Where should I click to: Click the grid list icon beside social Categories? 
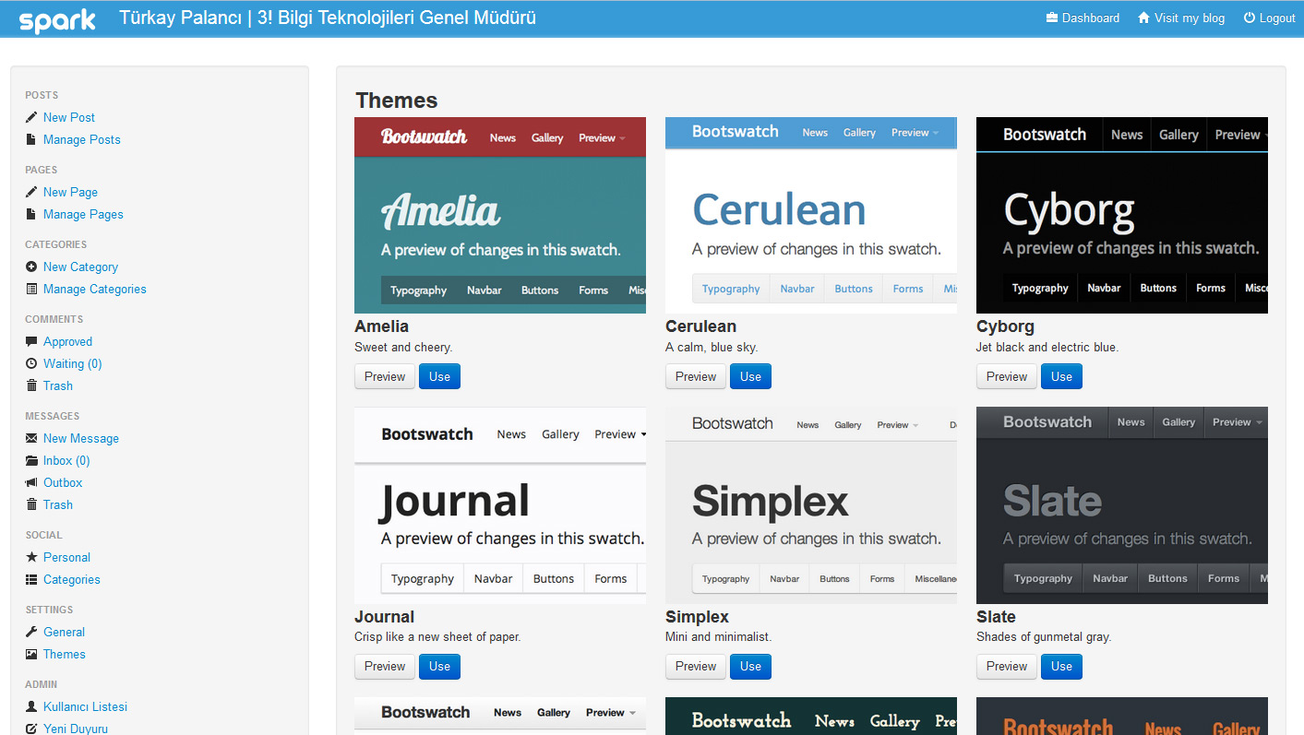coord(31,579)
